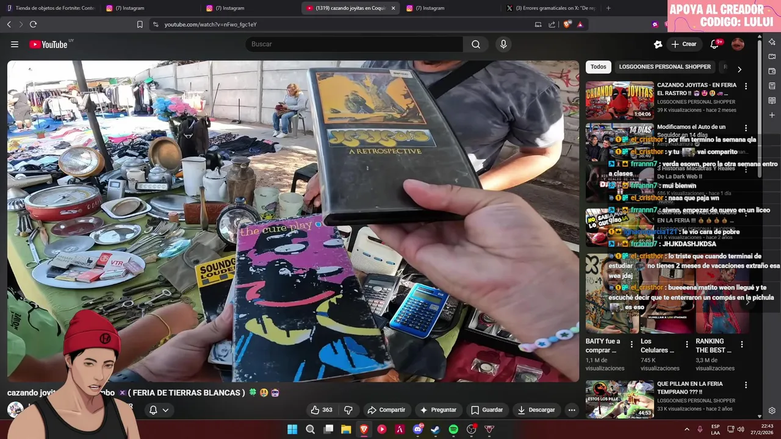Click inside the Buscar search field
The image size is (781, 439).
pyautogui.click(x=354, y=44)
